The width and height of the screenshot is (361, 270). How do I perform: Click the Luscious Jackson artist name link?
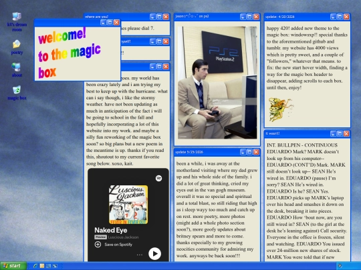[x=123, y=237]
